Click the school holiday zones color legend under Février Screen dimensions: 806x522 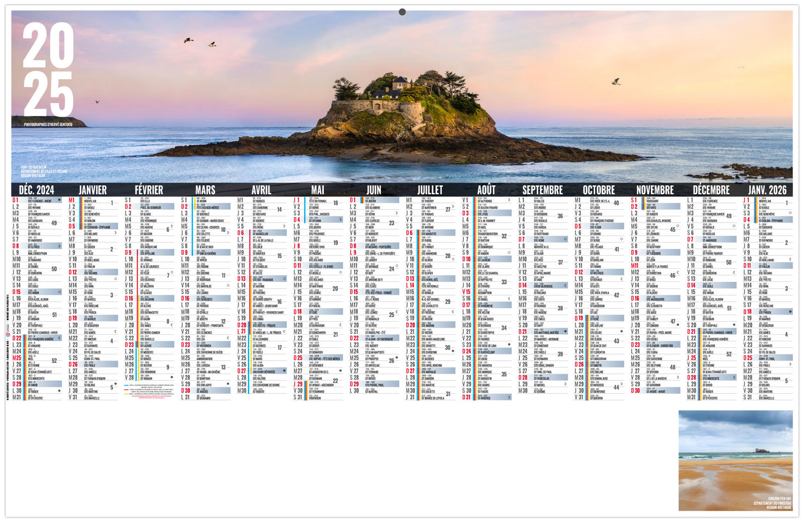pyautogui.click(x=149, y=392)
